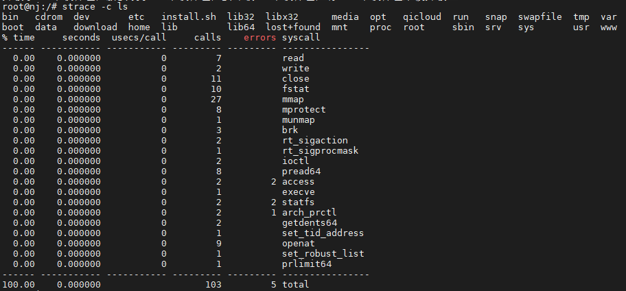626x291 pixels.
Task: Click the 'www' directory name
Action: (608, 27)
